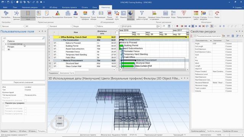Toggle the 3D фильтры ribbon button

coord(130,15)
